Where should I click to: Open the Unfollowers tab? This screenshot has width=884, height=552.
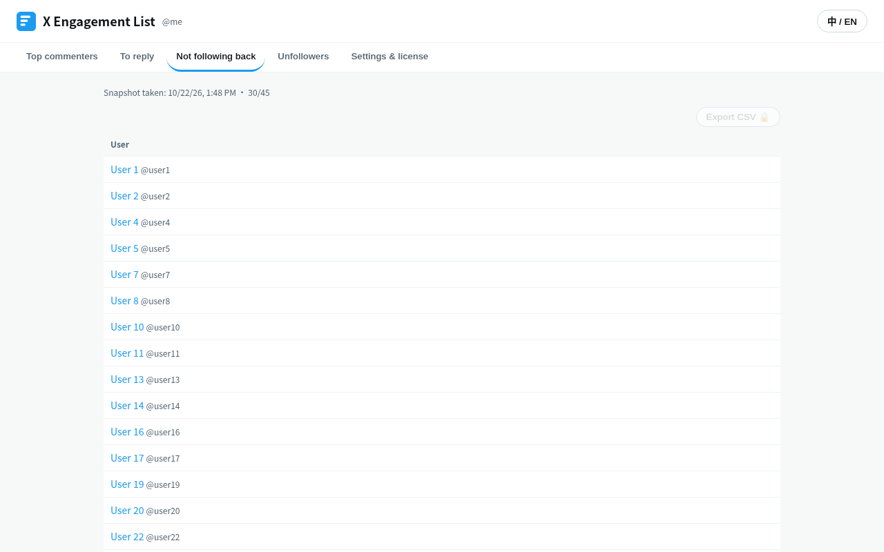click(303, 57)
